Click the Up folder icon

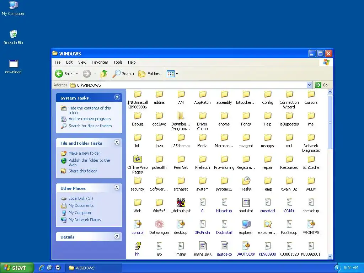pos(104,74)
